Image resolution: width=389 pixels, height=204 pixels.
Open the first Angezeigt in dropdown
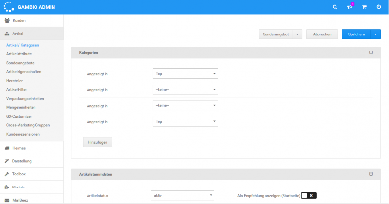tap(185, 74)
